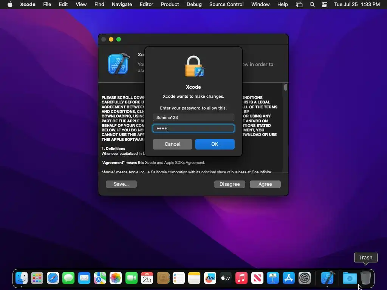387x290 pixels.
Task: Open the Navigate menu
Action: coord(122,5)
